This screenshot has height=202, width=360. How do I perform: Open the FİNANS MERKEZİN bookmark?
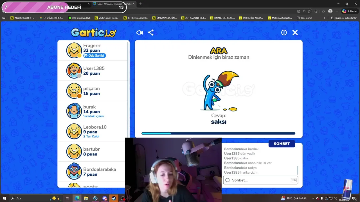click(x=222, y=18)
